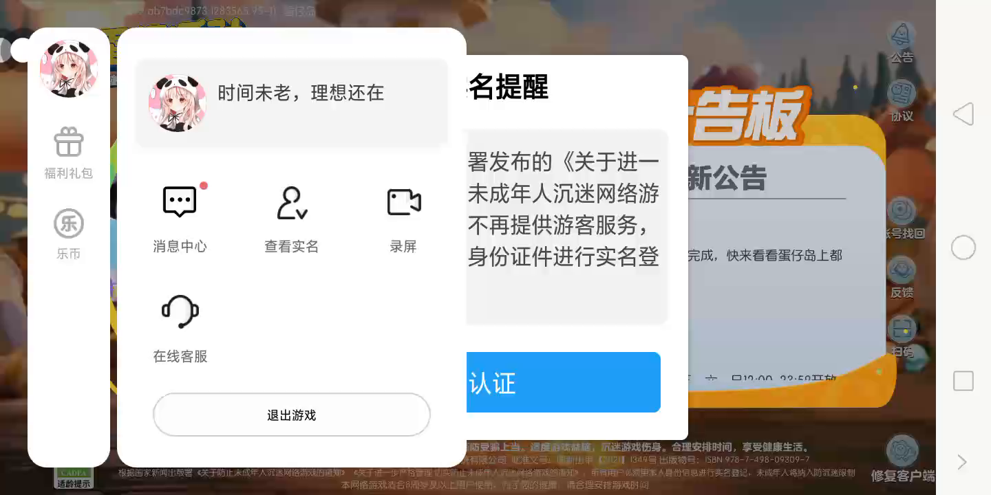Tap the Android recent apps square
The width and height of the screenshot is (991, 495).
click(963, 381)
